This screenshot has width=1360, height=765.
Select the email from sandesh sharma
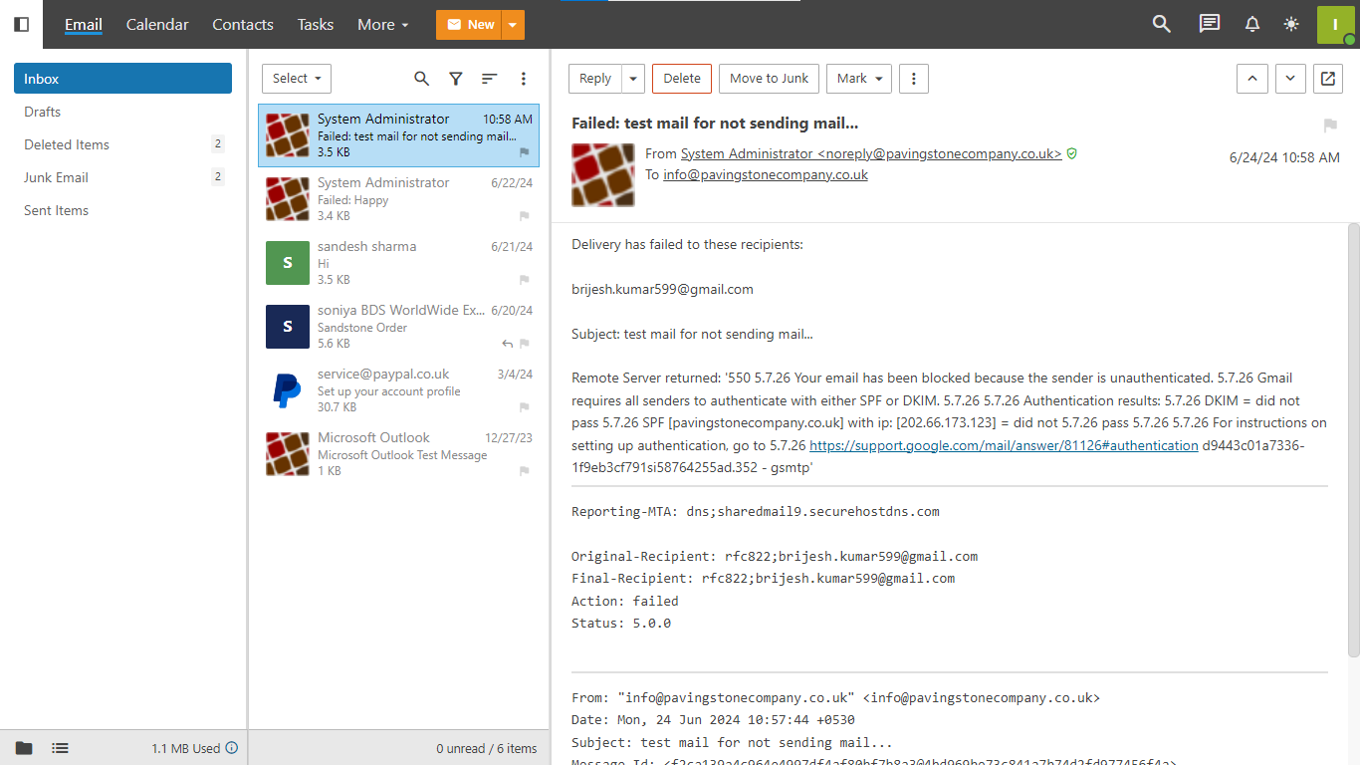[398, 262]
